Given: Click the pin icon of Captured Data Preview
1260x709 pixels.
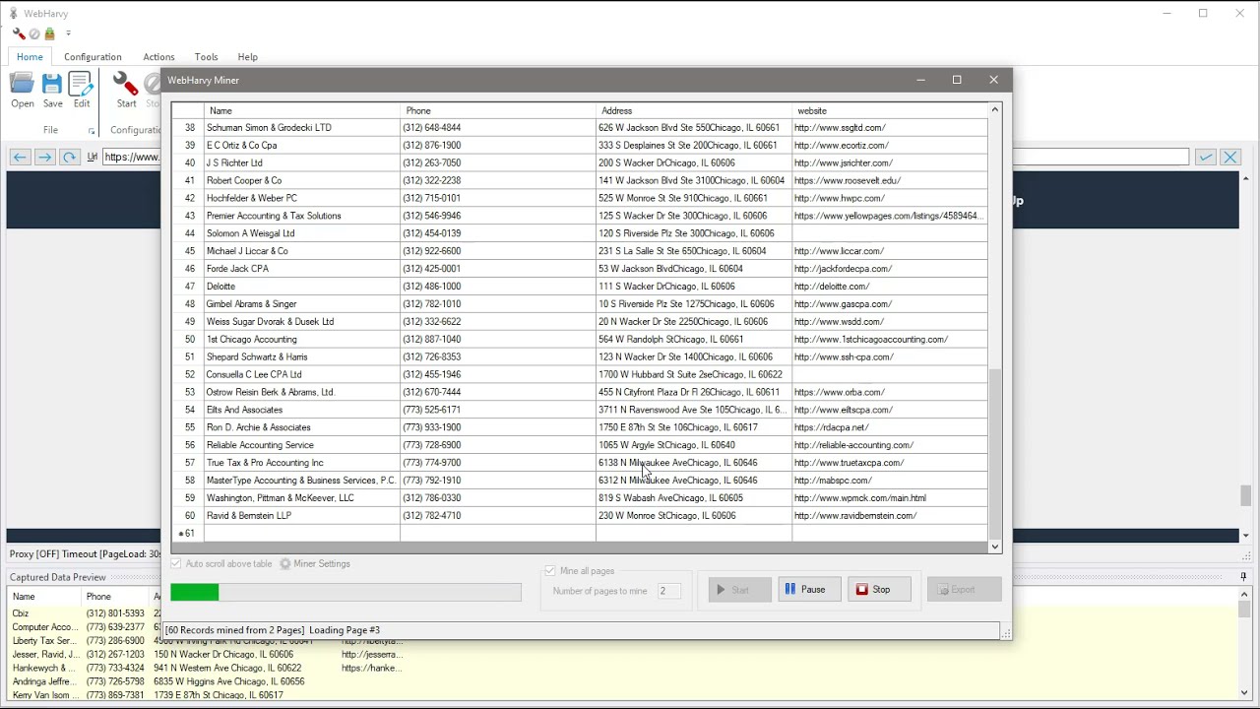Looking at the screenshot, I should click(x=1243, y=577).
